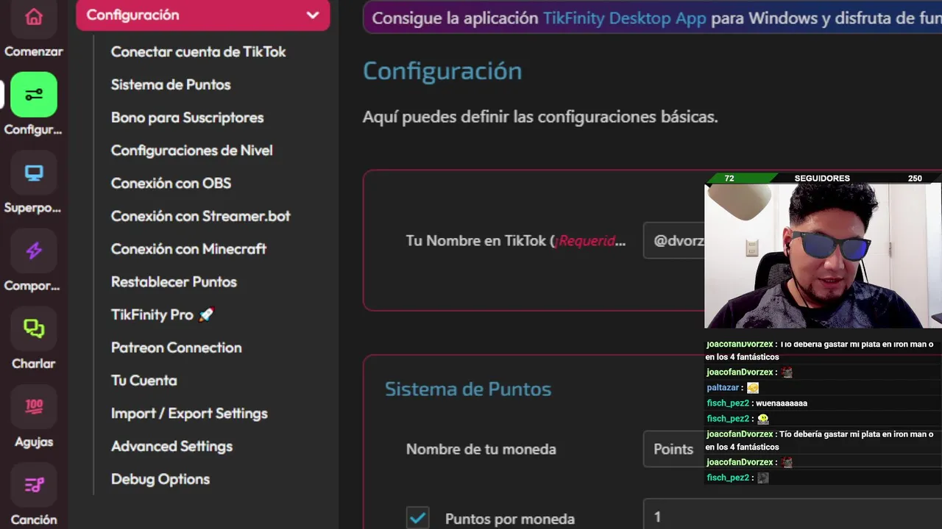This screenshot has width=942, height=529.
Task: Select Conexión con Minecraft
Action: 188,249
